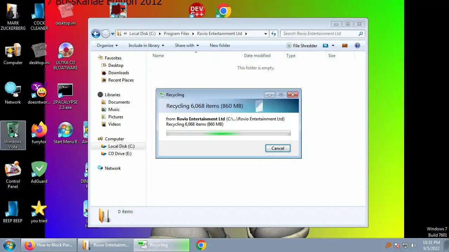449x252 pixels.
Task: Select Windows Vista recycle bin icon
Action: point(13,135)
